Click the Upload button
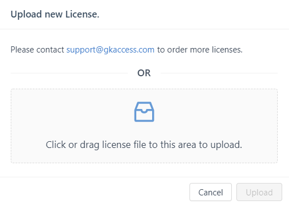Viewport: 289px width, 205px height. [x=259, y=192]
